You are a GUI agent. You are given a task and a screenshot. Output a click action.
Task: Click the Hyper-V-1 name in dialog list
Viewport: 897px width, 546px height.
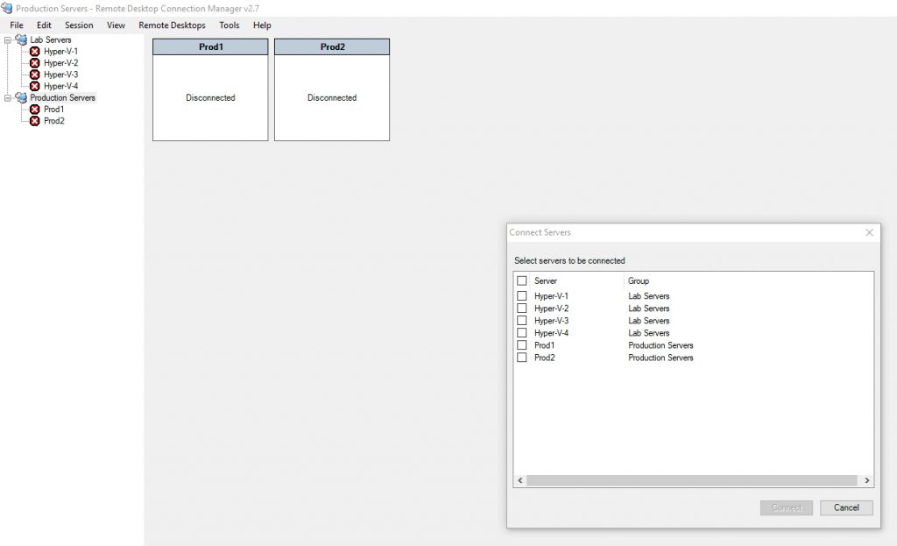tap(551, 296)
